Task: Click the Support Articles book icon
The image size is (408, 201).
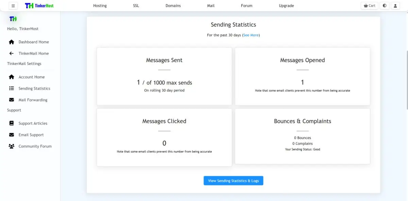Action: pyautogui.click(x=12, y=124)
